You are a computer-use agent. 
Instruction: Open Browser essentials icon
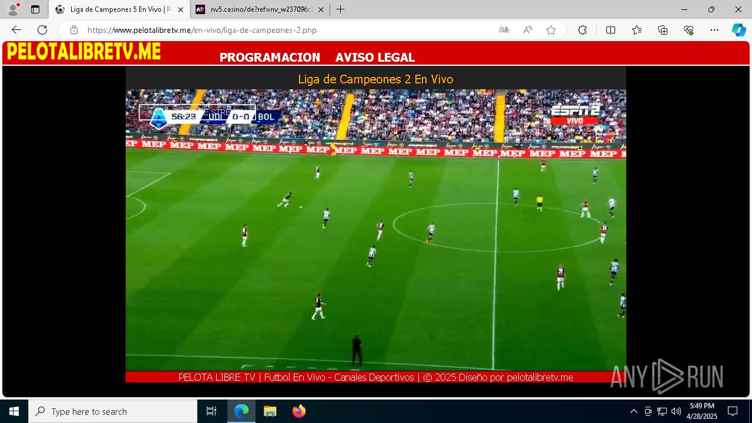pyautogui.click(x=689, y=30)
